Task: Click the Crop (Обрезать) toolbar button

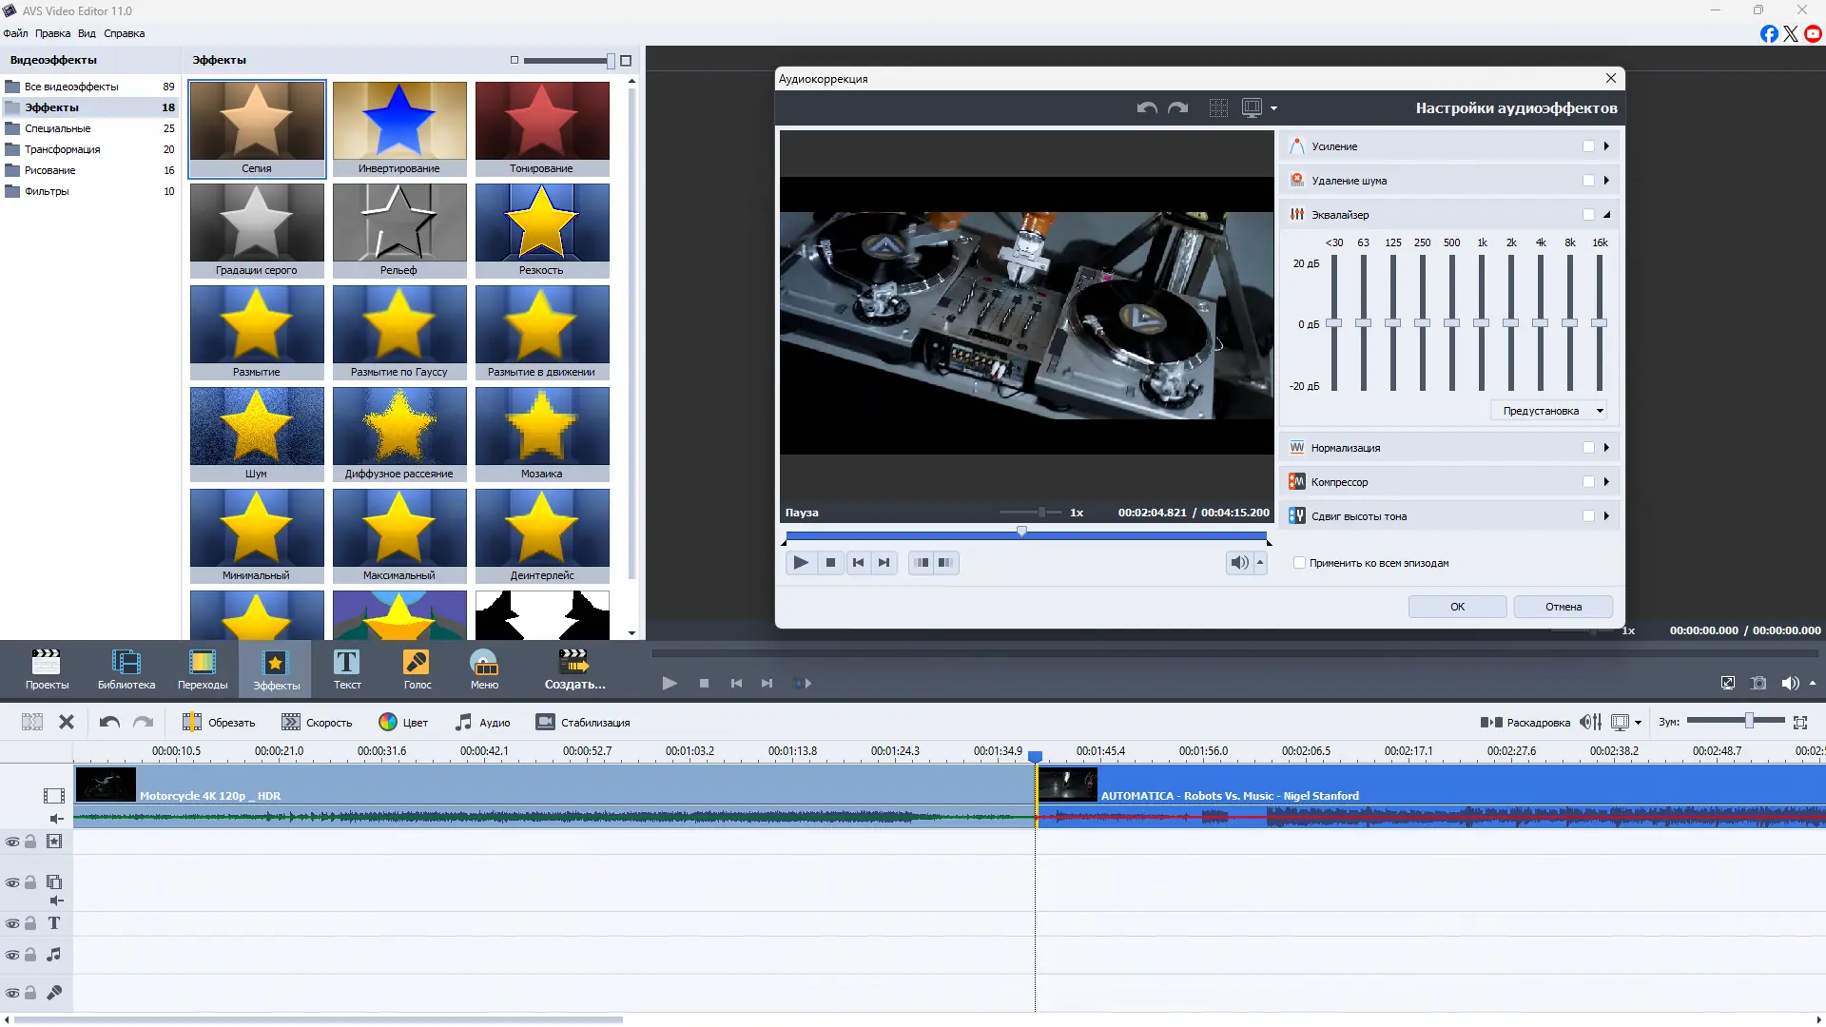Action: [x=219, y=723]
